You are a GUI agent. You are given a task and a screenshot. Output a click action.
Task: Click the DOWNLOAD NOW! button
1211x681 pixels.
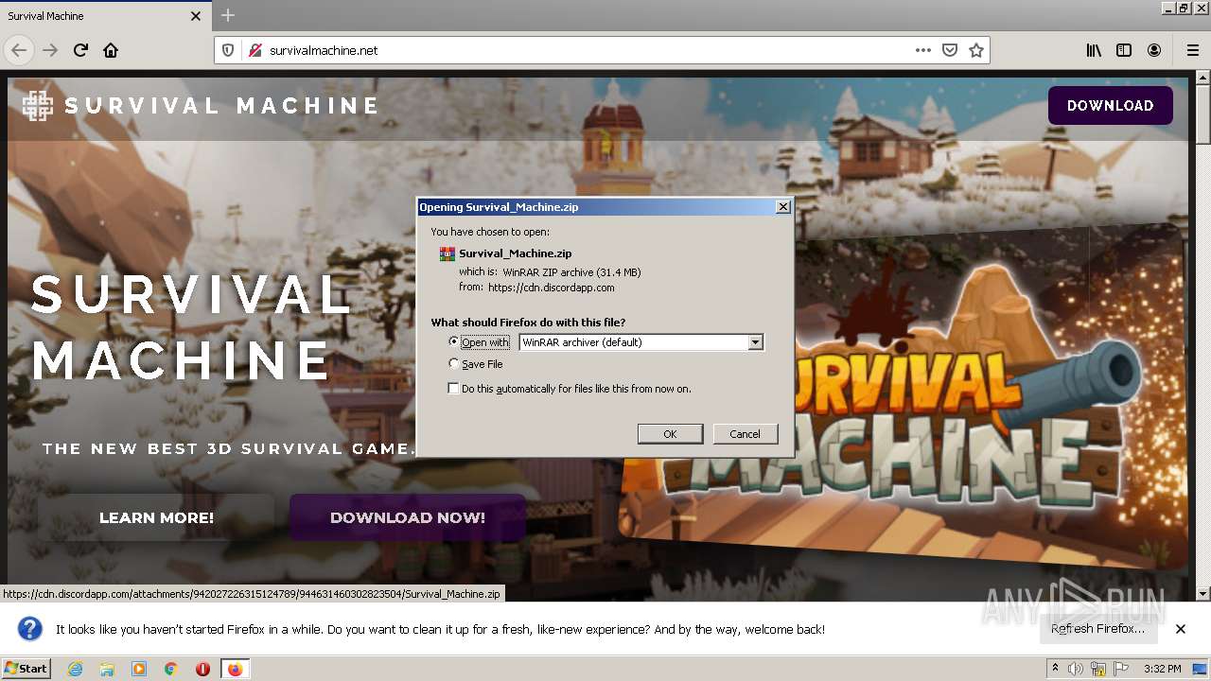click(x=408, y=517)
